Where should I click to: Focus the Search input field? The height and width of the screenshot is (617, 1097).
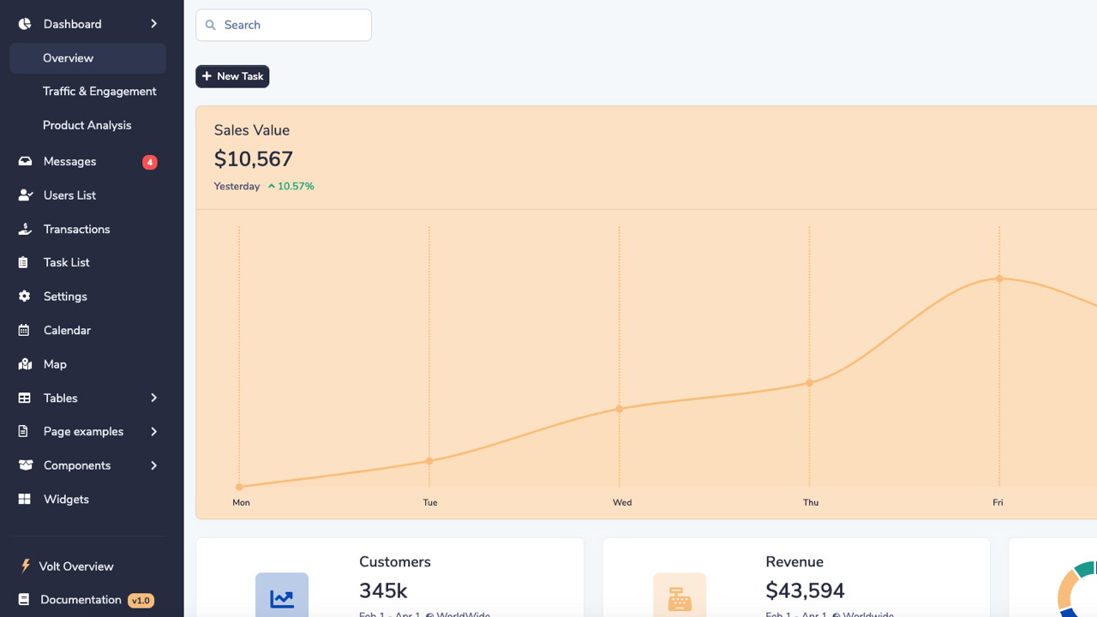click(284, 25)
